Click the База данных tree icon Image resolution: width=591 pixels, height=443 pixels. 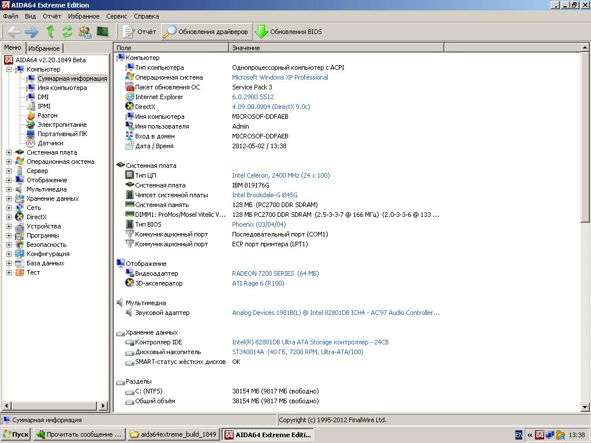[x=20, y=263]
